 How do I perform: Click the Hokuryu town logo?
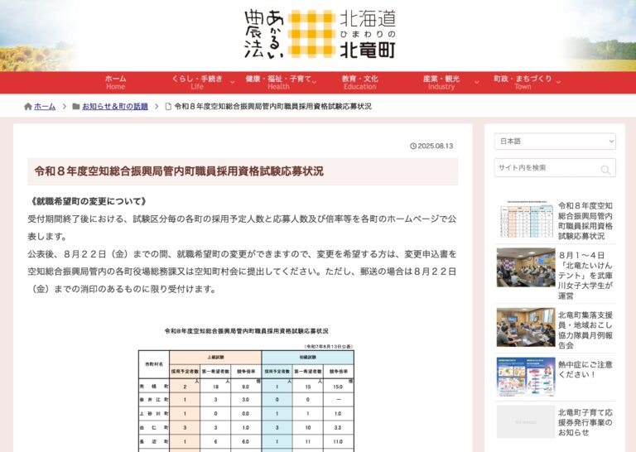pyautogui.click(x=320, y=34)
